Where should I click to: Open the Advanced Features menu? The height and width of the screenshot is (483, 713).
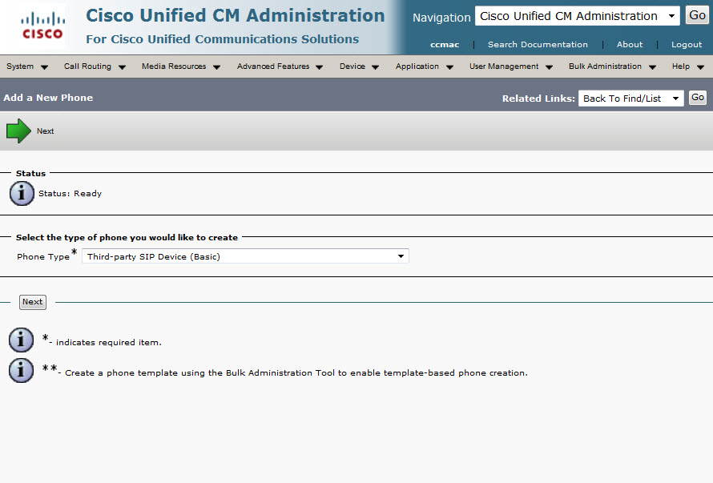(280, 66)
